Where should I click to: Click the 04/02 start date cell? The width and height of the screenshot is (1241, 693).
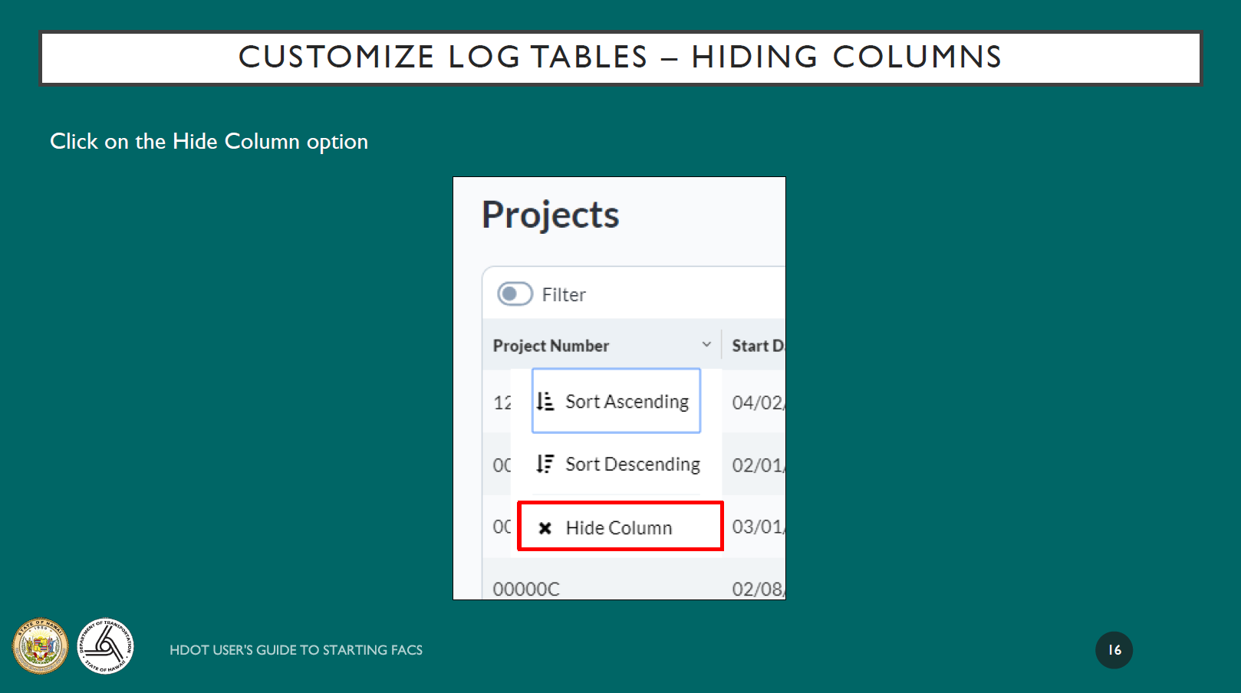[758, 402]
